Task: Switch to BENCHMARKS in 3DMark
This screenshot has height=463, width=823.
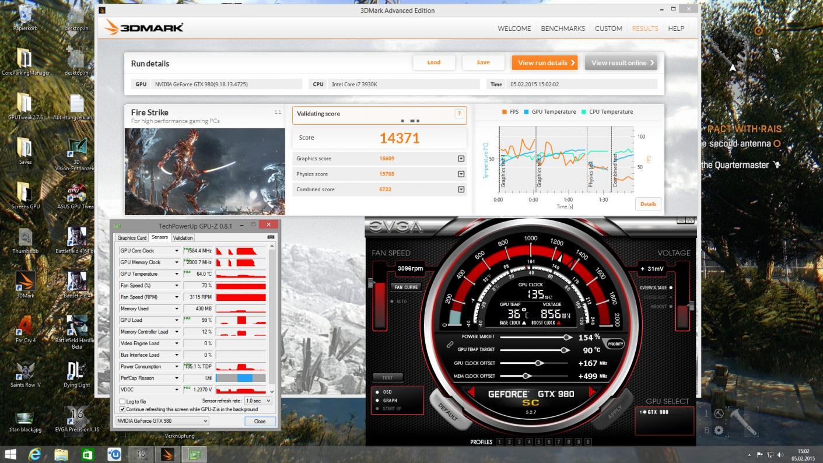Action: (x=563, y=28)
